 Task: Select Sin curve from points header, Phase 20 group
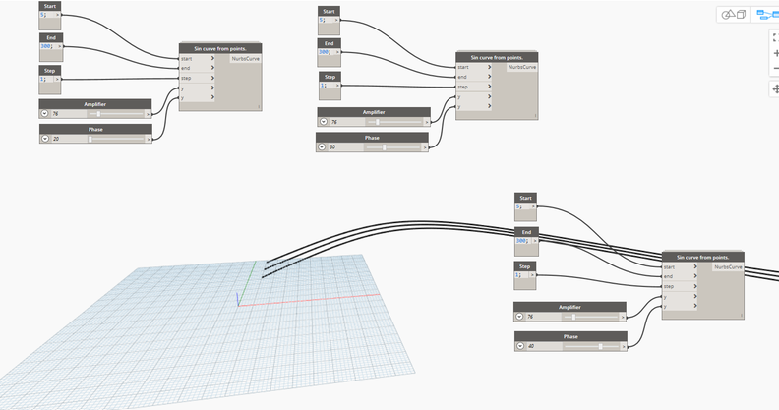click(220, 48)
